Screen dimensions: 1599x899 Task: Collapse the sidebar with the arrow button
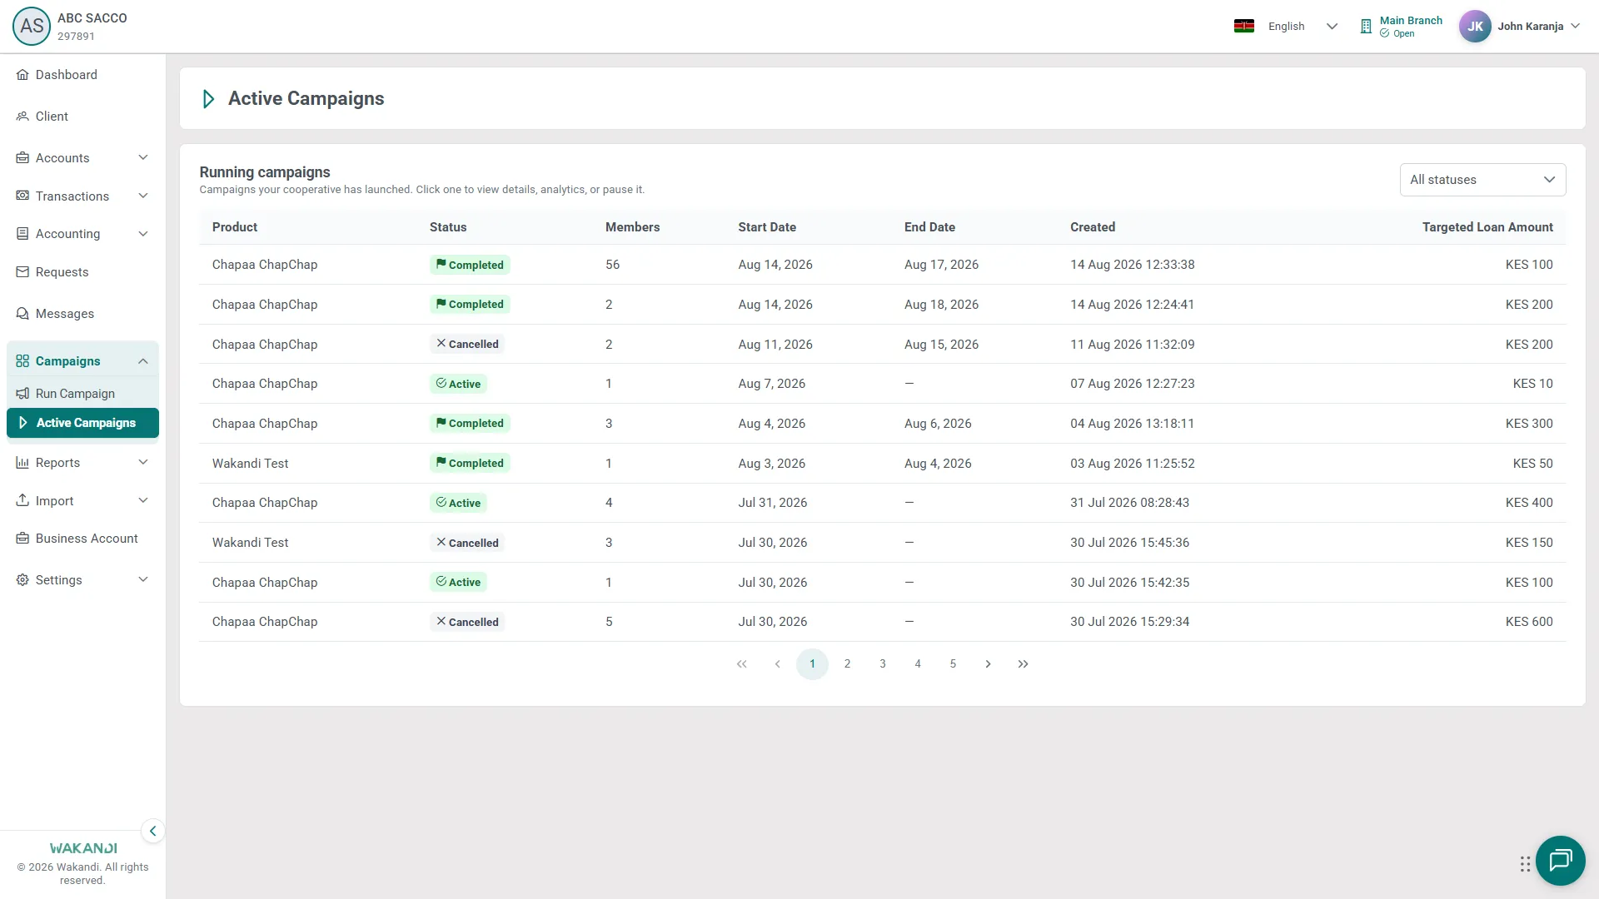point(152,831)
